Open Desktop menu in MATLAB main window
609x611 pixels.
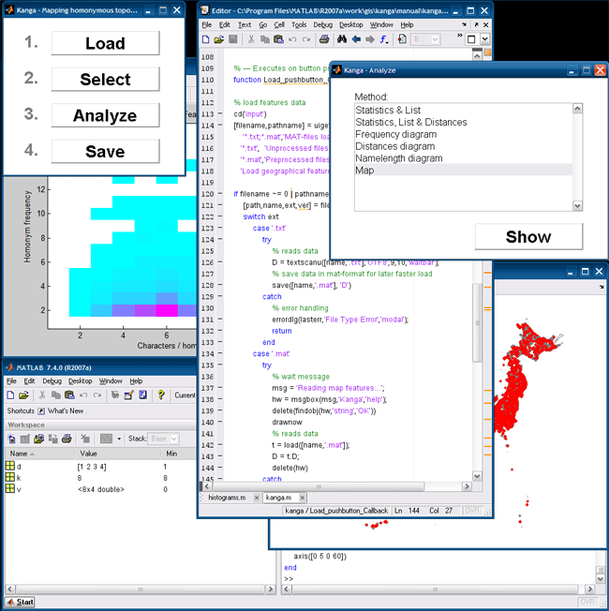click(81, 381)
